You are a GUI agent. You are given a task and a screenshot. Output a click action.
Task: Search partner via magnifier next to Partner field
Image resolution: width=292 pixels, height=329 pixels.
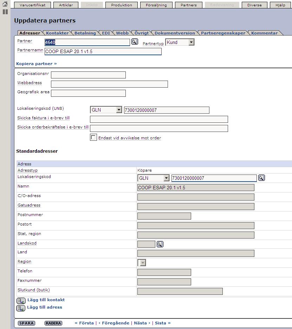pyautogui.click(x=135, y=42)
